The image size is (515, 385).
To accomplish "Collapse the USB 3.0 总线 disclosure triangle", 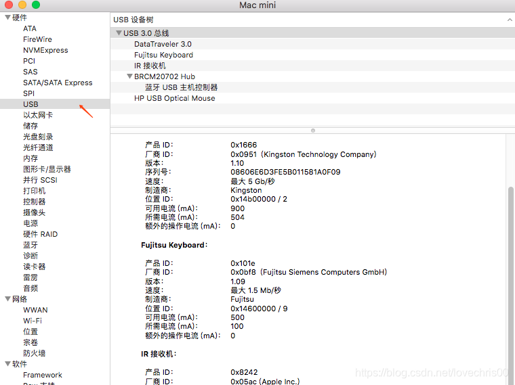I will (119, 32).
